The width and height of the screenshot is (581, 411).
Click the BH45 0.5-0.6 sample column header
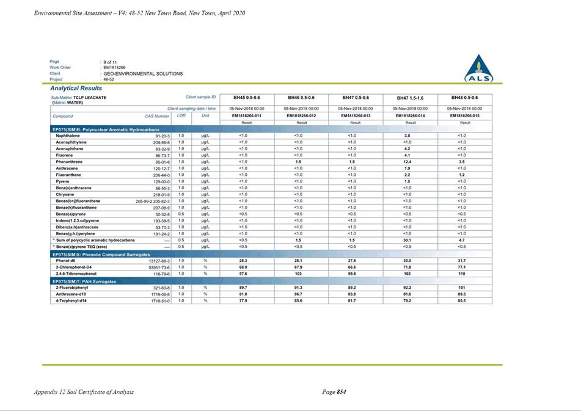(x=246, y=98)
